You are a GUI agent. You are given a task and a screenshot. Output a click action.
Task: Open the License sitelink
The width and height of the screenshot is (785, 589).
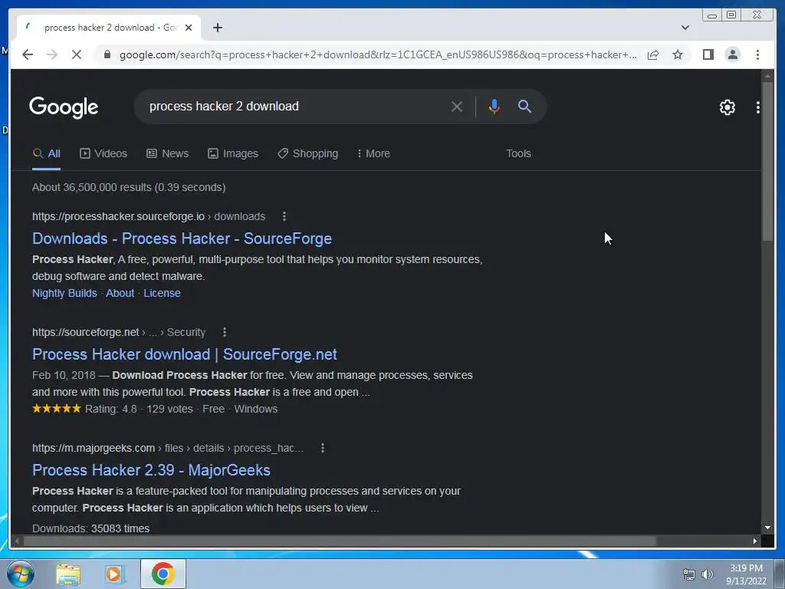tap(163, 293)
